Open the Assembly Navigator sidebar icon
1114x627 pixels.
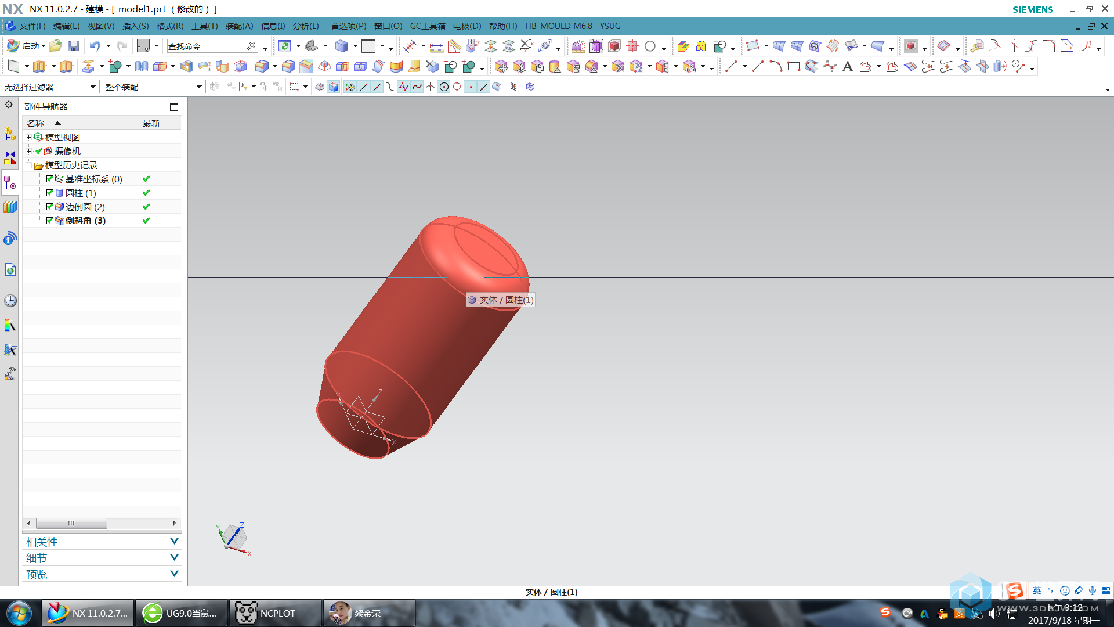tap(10, 134)
